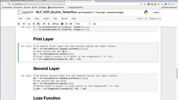The image size is (178, 100).
Task: Click the pencil edit mode icon
Action: [146, 19]
